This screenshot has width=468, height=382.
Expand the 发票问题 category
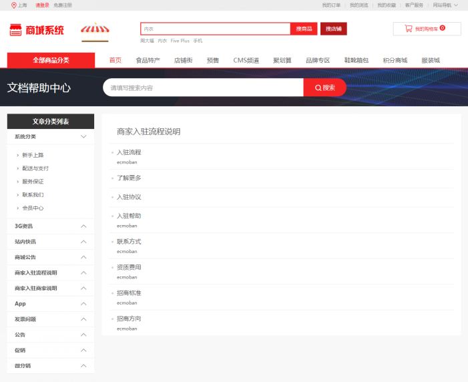pos(83,319)
